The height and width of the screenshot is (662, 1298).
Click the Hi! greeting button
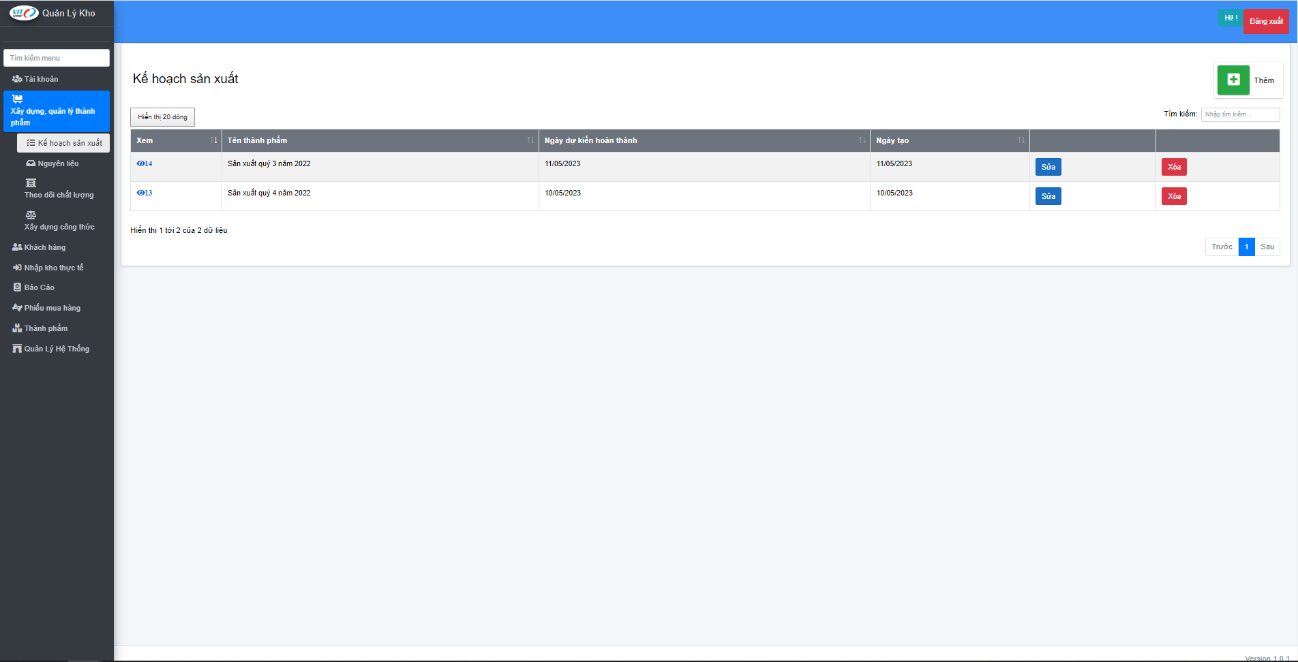(x=1231, y=18)
